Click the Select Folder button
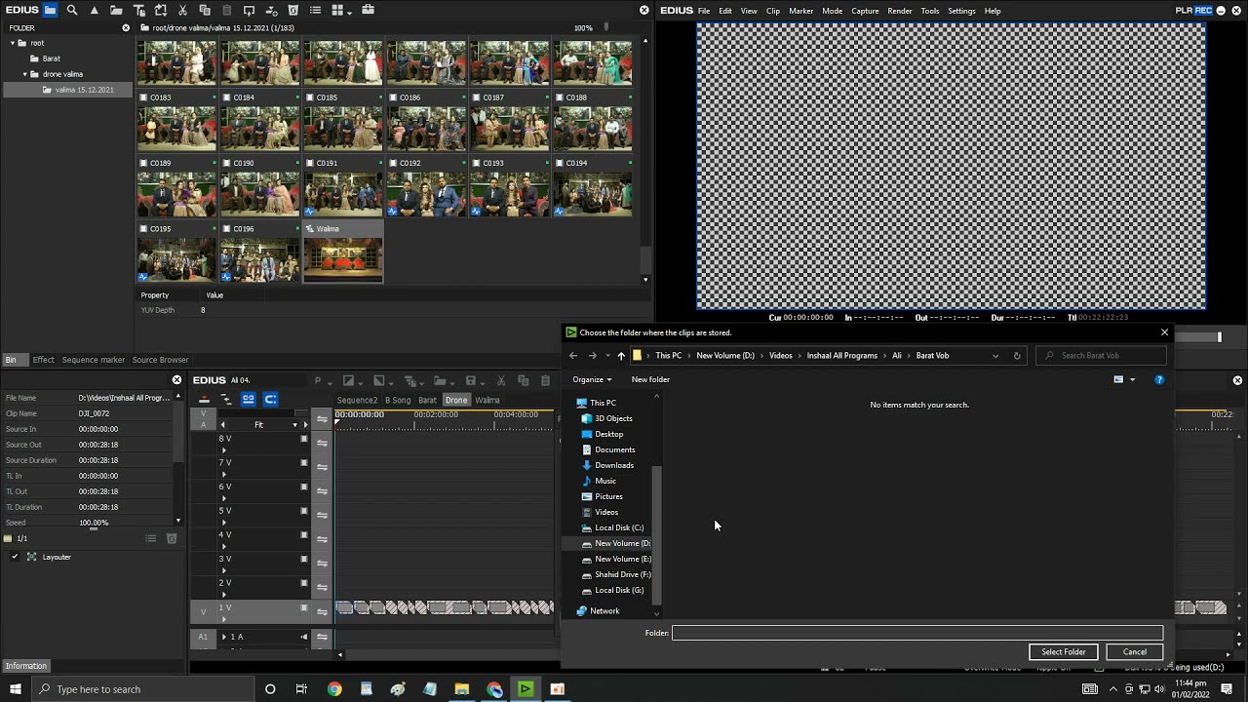 (1063, 652)
